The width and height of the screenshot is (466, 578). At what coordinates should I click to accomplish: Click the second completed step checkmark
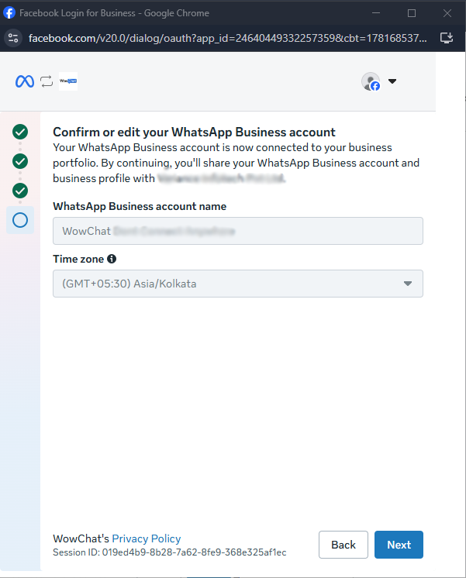[20, 161]
